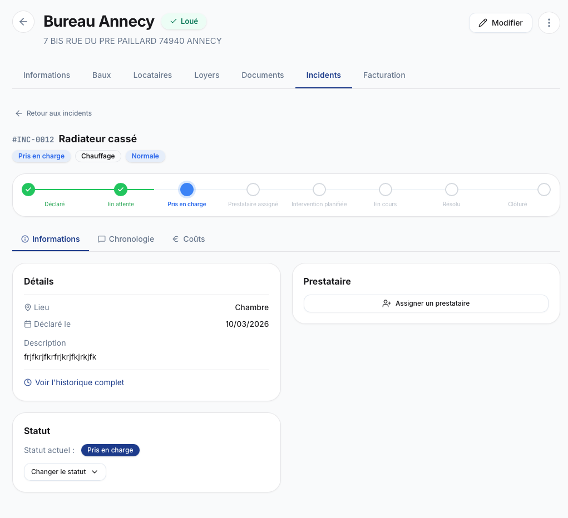Switch to the Chronologie tab
The height and width of the screenshot is (518, 568).
click(x=126, y=239)
